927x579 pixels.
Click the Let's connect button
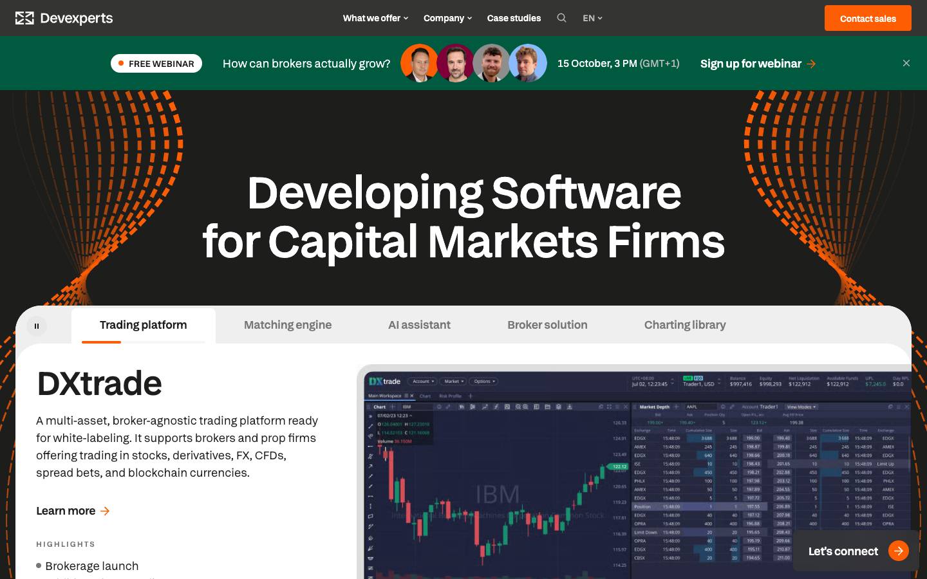click(856, 551)
